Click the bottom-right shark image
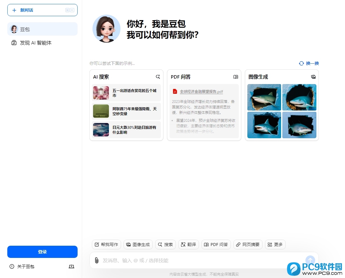This screenshot has width=345, height=278. [299, 125]
